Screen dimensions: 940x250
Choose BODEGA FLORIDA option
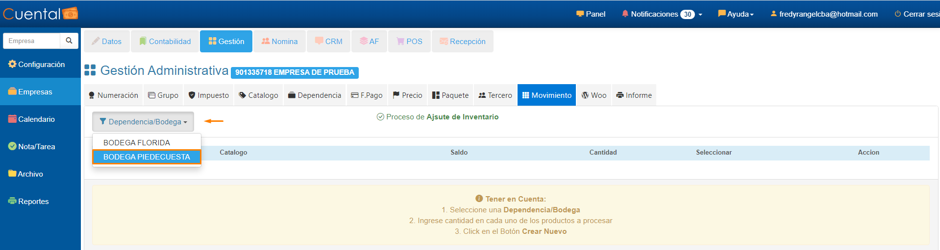click(137, 142)
